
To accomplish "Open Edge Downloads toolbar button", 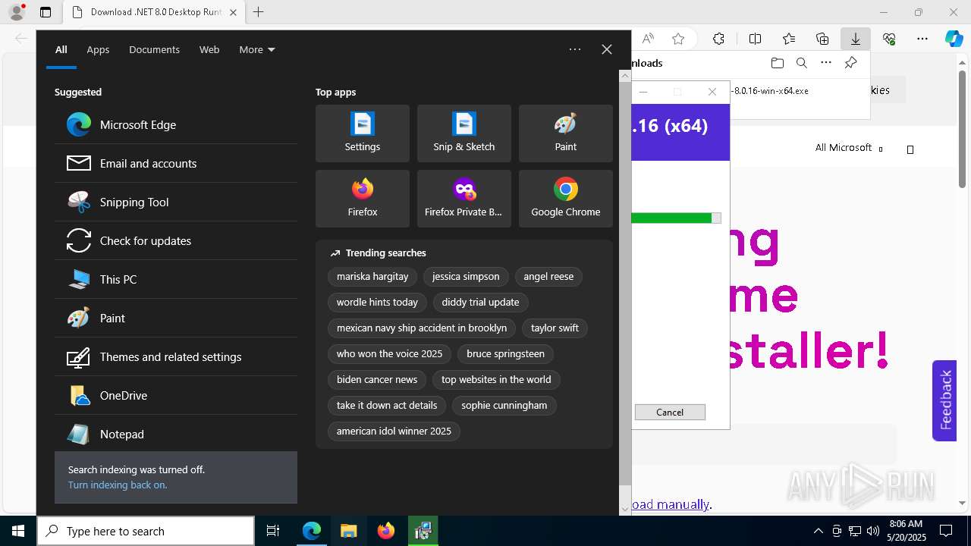I will tap(855, 39).
